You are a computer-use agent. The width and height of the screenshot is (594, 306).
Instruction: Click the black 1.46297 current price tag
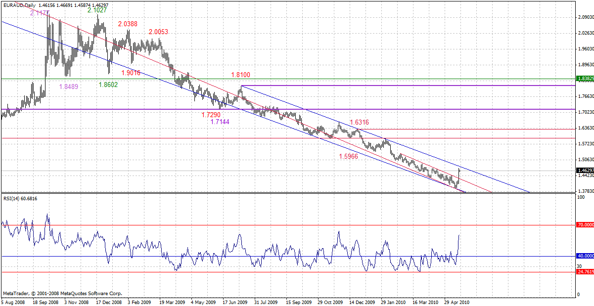click(x=585, y=171)
